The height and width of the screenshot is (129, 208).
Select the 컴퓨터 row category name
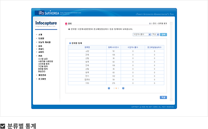pos(87,80)
